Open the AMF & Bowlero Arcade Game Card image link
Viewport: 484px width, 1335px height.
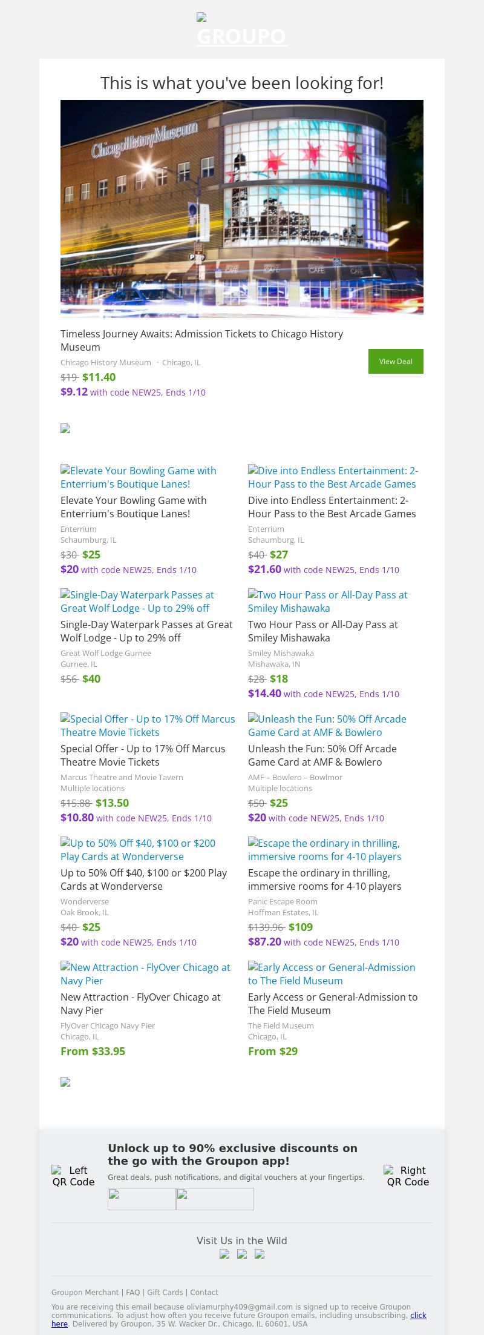[327, 726]
